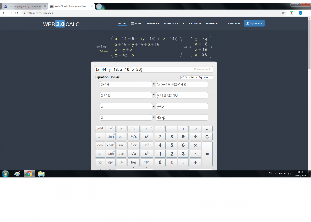This screenshot has height=222, width=311.
Task: Open Chrome from the Windows taskbar
Action: (x=29, y=174)
